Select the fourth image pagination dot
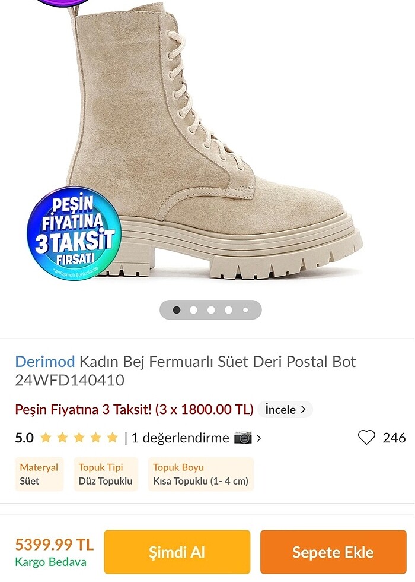Image resolution: width=415 pixels, height=582 pixels. [x=228, y=309]
